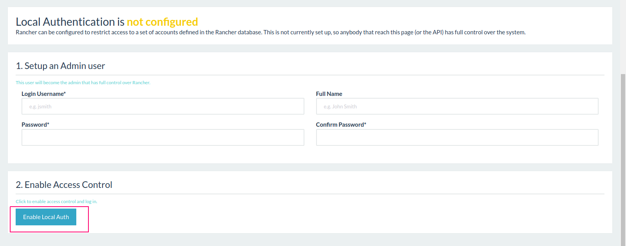Image resolution: width=626 pixels, height=246 pixels.
Task: Click the '1. Setup an Admin user' heading
Action: click(60, 66)
